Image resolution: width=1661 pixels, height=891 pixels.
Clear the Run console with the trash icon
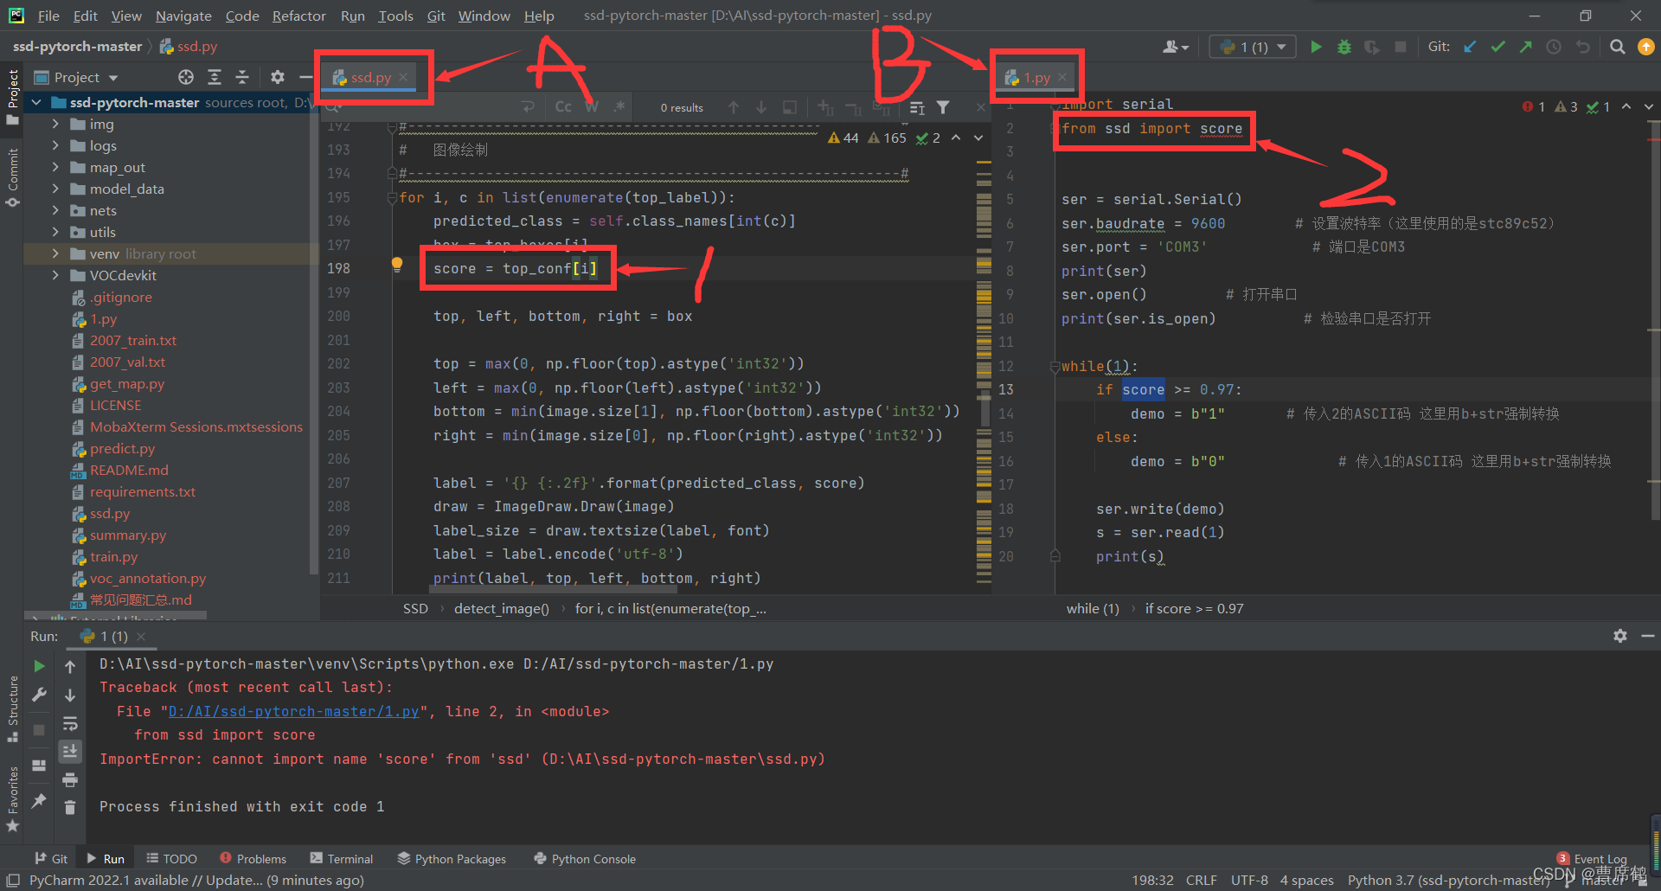point(70,807)
